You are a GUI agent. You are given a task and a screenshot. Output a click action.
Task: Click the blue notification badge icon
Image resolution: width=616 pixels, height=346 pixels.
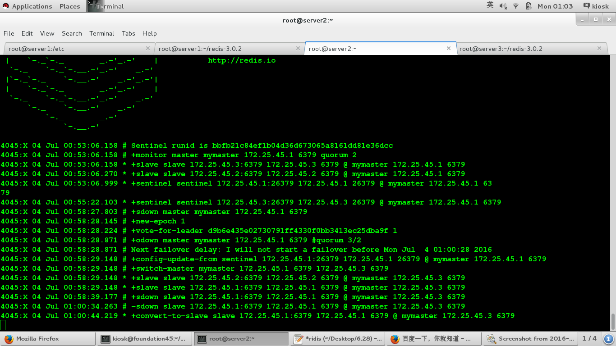[x=608, y=339]
